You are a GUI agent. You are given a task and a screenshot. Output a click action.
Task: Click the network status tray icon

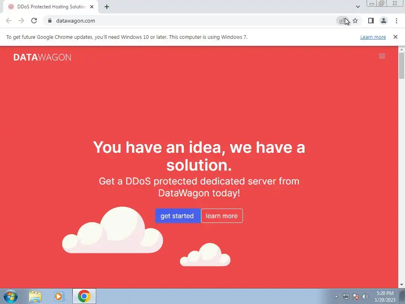coord(346,296)
